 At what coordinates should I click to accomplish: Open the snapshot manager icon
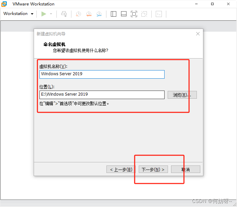point(99,14)
